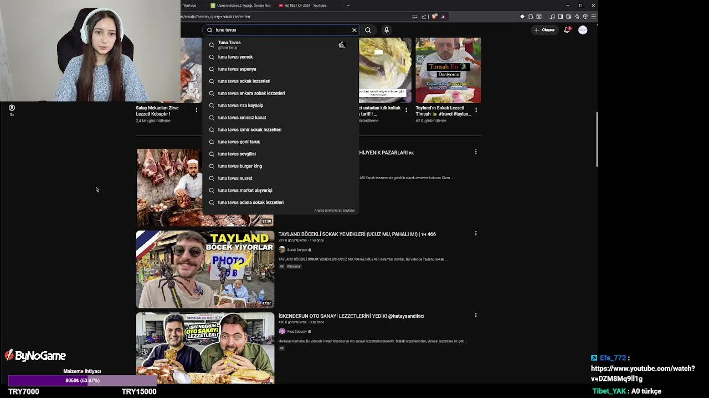709x398 pixels.
Task: Click the Burak Durgun channel avatar
Action: coord(282,250)
